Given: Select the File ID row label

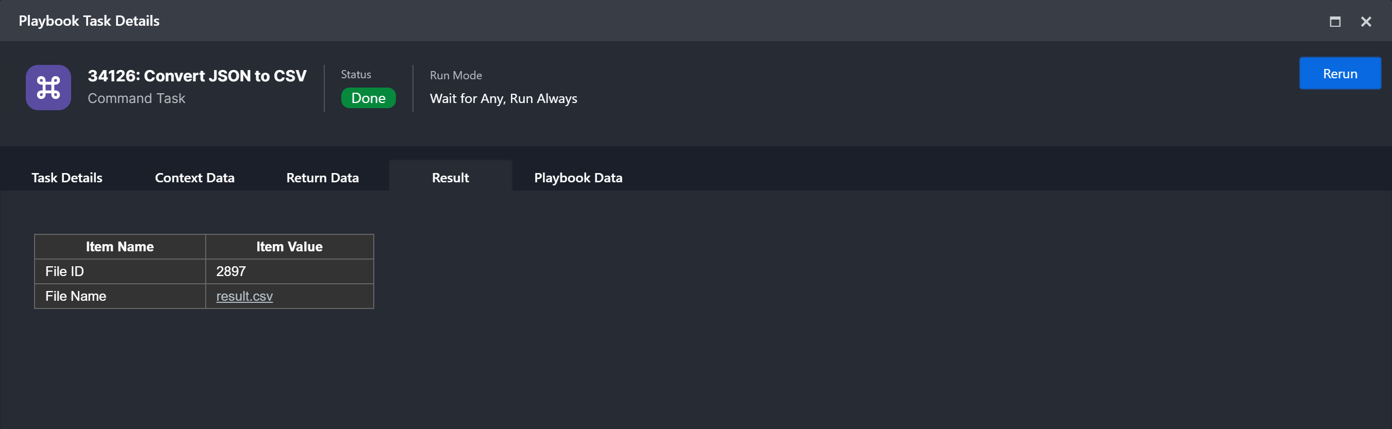Looking at the screenshot, I should (x=64, y=271).
